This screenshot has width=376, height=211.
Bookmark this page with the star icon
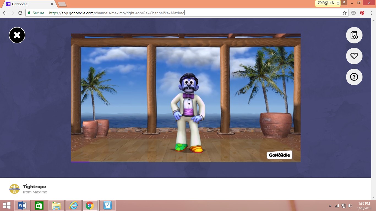coord(344,13)
